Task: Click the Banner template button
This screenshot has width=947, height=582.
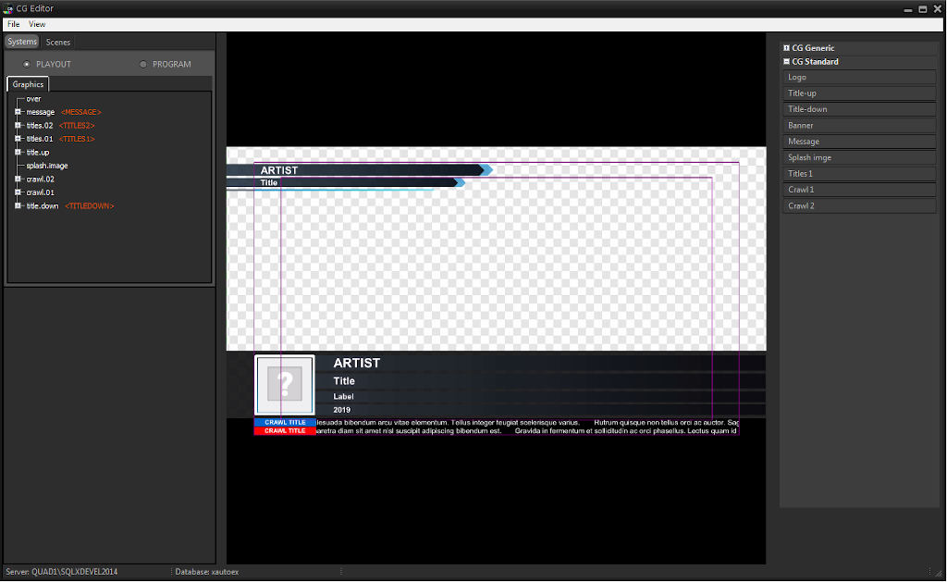Action: click(x=859, y=125)
